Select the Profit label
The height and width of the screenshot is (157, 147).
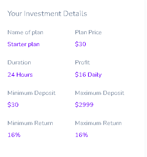82,63
